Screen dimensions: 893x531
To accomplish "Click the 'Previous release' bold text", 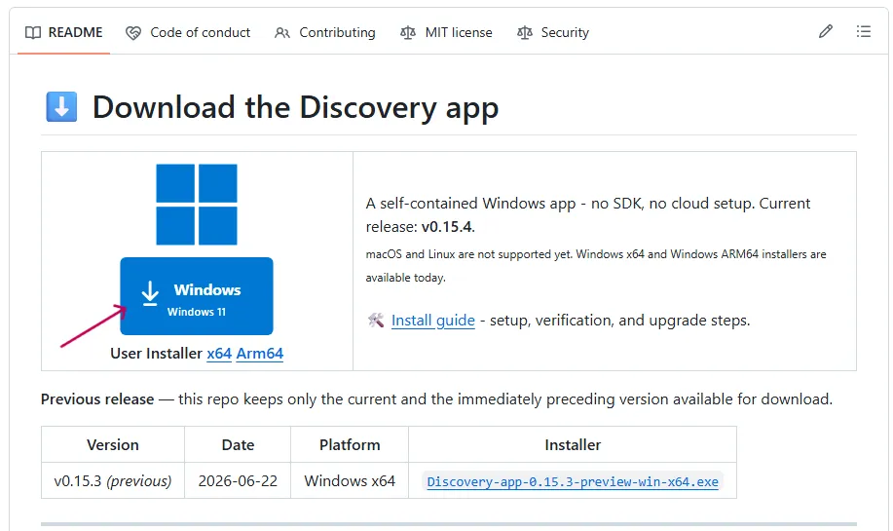I will (97, 399).
